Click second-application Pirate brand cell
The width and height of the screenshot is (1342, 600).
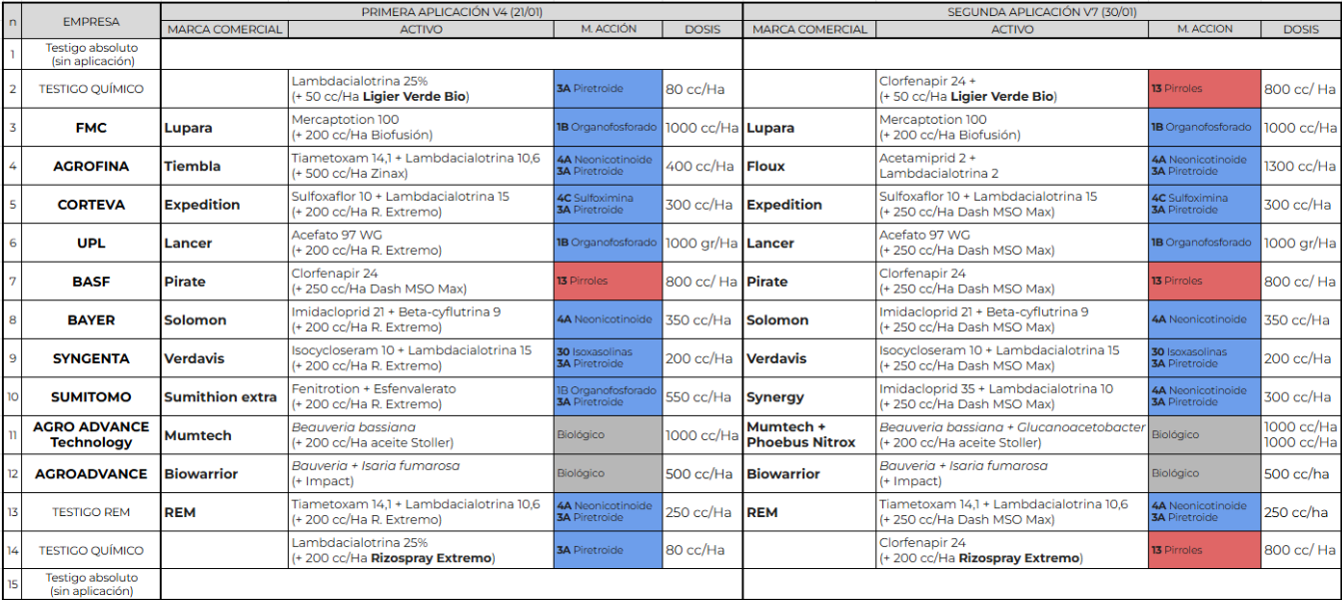[x=809, y=282]
